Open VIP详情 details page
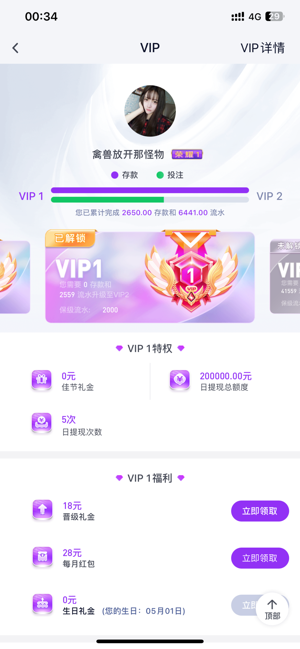Image resolution: width=300 pixels, height=649 pixels. [263, 48]
